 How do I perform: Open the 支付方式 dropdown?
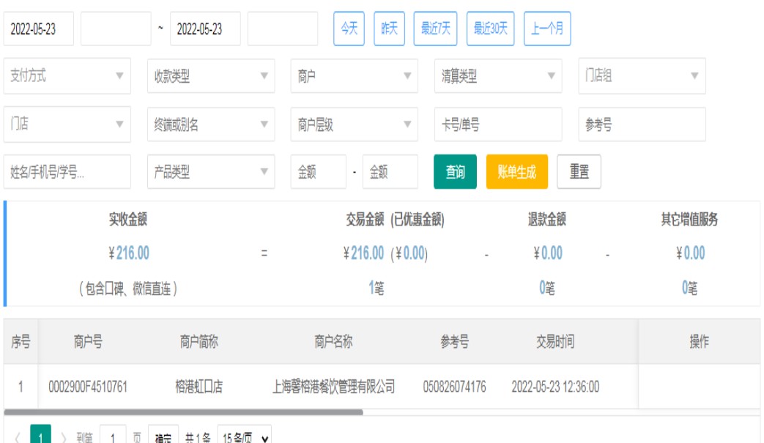67,76
